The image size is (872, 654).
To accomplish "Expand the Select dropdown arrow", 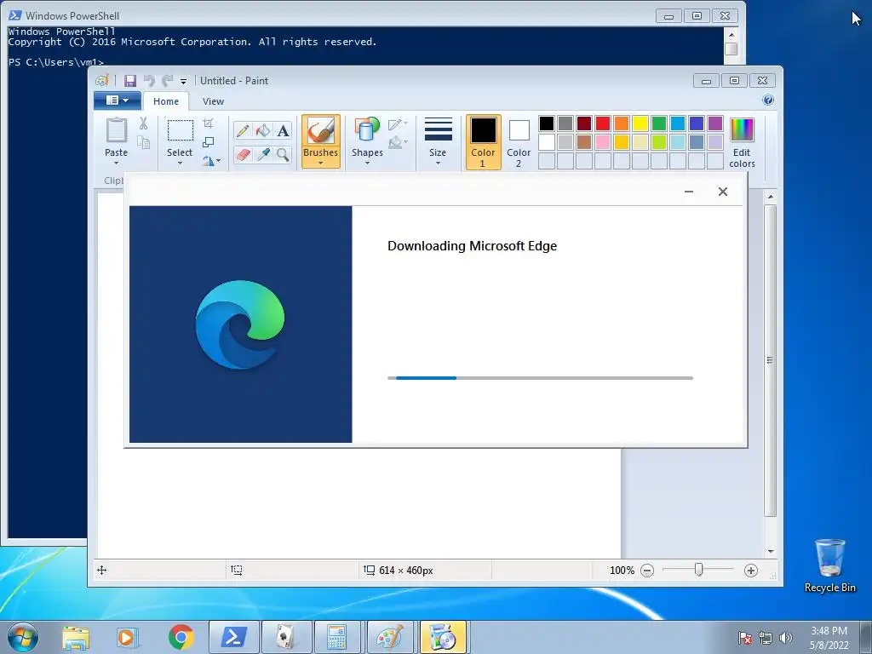I will 180,163.
